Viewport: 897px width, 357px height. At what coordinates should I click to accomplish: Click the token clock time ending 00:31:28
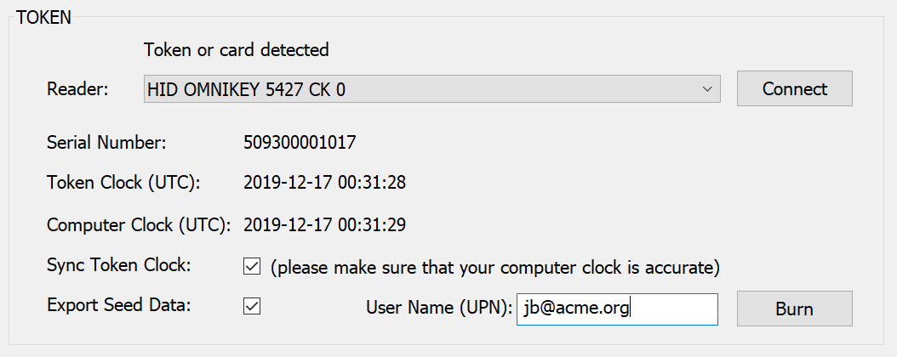(x=324, y=182)
